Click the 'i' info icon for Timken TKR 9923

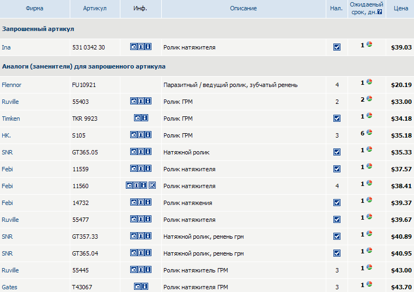pyautogui.click(x=145, y=118)
